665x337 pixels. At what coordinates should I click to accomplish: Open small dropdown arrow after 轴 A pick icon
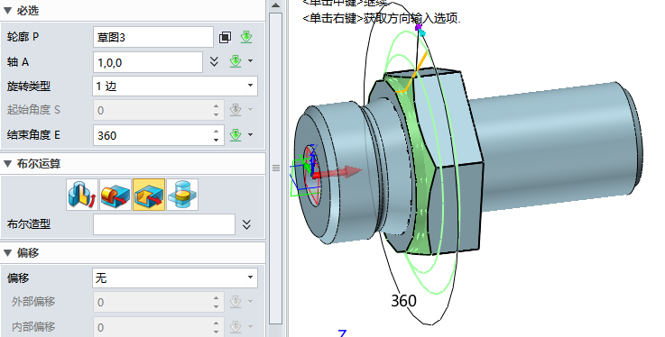250,61
